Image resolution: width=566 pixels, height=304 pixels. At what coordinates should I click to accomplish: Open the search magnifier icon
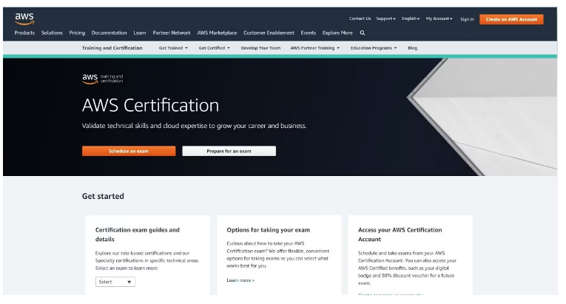pos(363,33)
